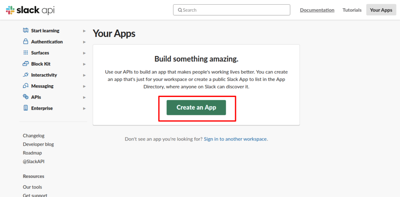
Task: Select the Your Apps nav tab
Action: pos(381,10)
